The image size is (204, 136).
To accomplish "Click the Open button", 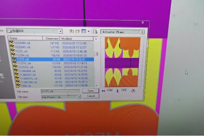I will pyautogui.click(x=90, y=91).
